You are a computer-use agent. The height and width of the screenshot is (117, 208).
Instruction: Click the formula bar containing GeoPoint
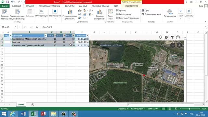point(123,27)
